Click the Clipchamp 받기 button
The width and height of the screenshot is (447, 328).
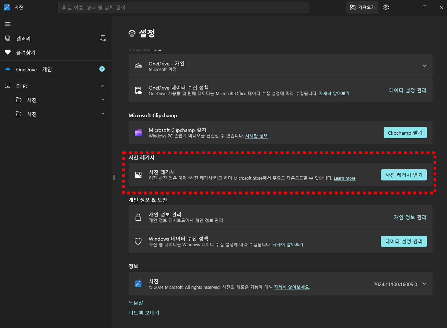click(405, 132)
